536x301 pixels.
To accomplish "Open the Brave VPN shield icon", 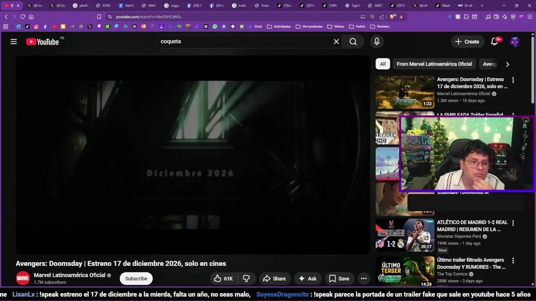I will pos(513,17).
